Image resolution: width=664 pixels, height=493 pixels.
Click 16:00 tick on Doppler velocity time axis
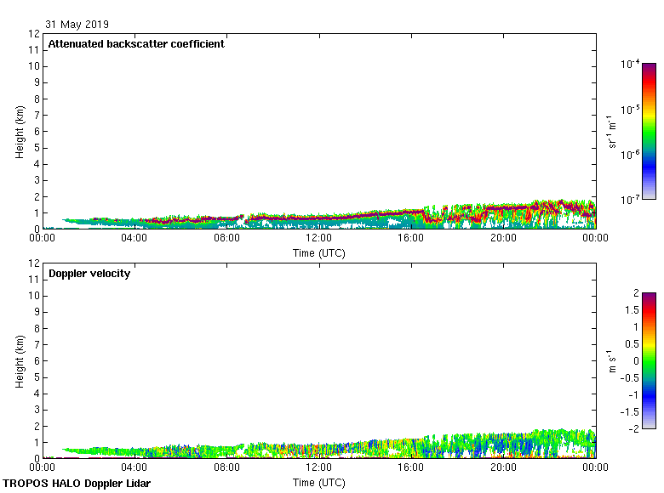coord(410,468)
